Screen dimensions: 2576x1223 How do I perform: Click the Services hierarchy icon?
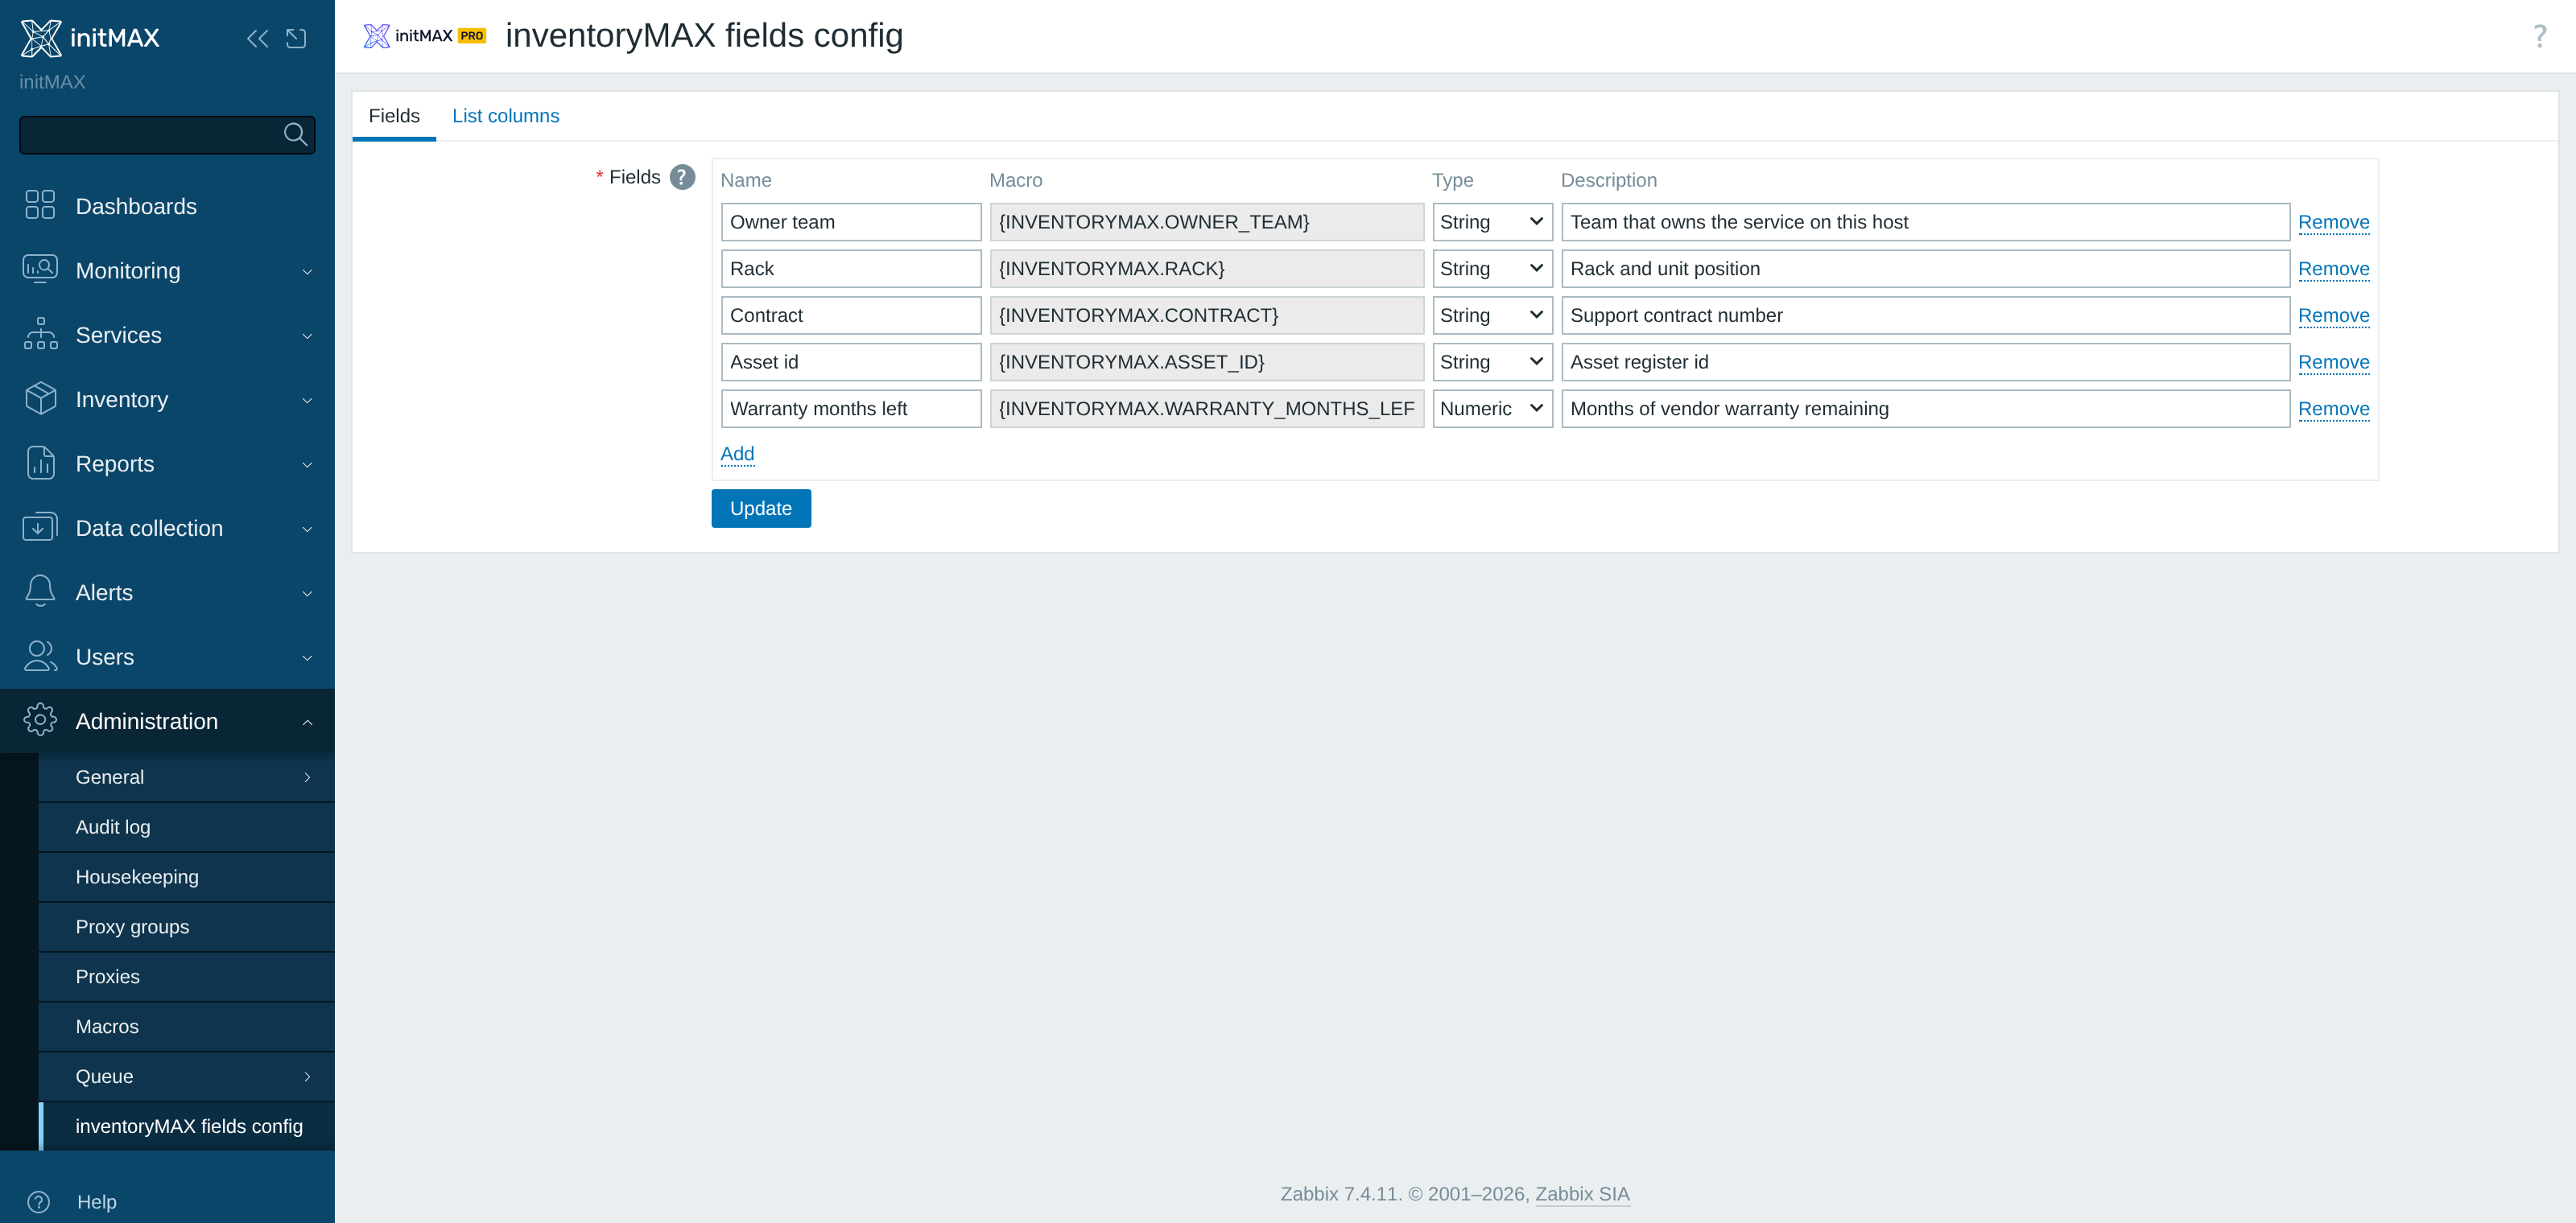(40, 334)
